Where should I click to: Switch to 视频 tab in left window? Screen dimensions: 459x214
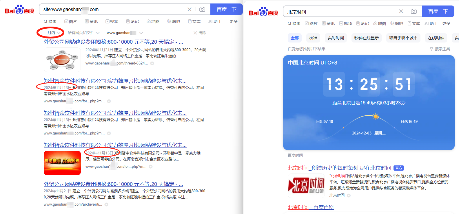click(x=112, y=21)
